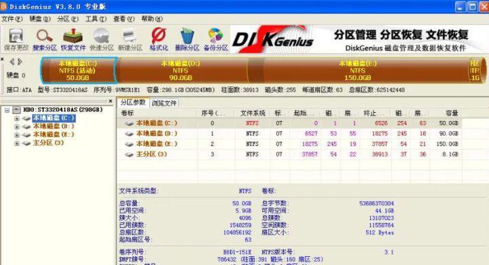Expand the 主分区(3) tree node
This screenshot has height=265, width=489.
[x=17, y=143]
